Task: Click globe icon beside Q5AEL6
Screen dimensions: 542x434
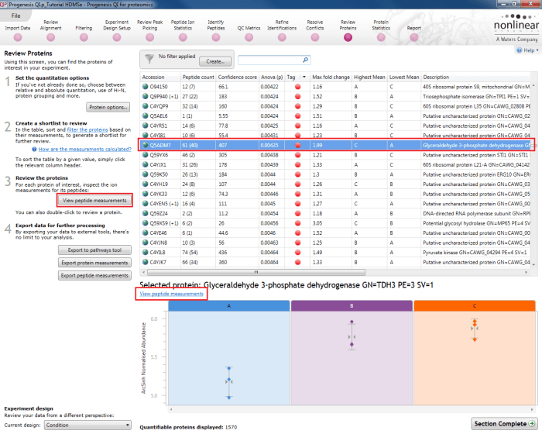Action: 146,116
